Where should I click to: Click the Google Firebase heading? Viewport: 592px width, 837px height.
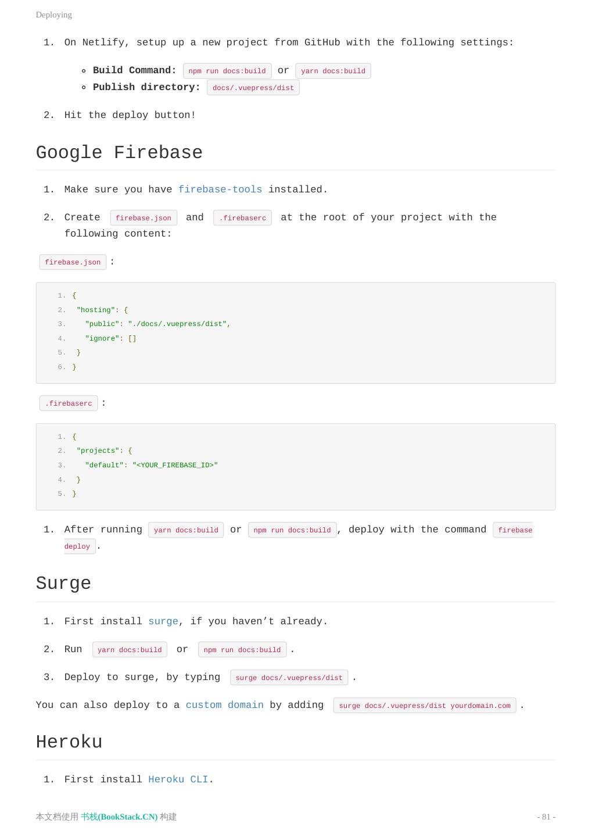tap(119, 153)
